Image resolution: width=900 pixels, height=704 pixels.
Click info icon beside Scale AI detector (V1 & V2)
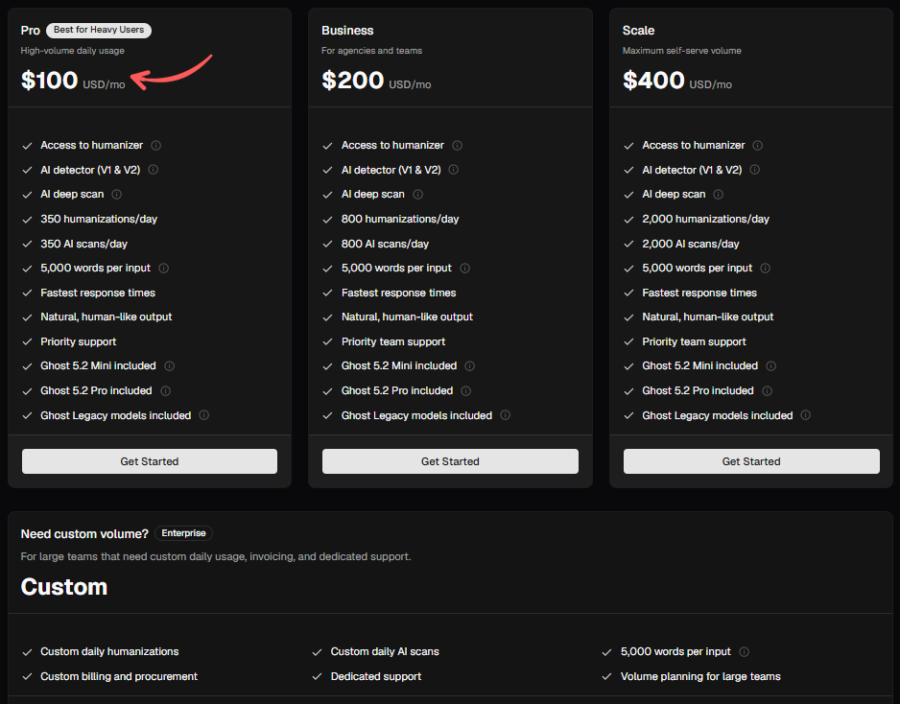tap(755, 170)
